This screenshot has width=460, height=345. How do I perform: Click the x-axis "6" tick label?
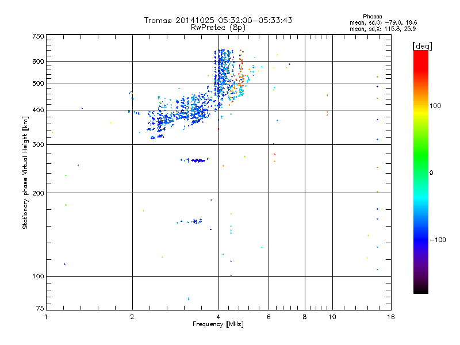[269, 317]
